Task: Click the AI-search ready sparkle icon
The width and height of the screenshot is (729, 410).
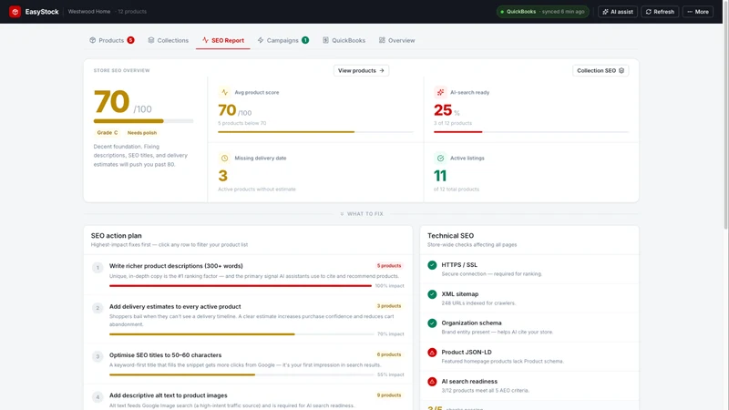Action: [x=440, y=92]
